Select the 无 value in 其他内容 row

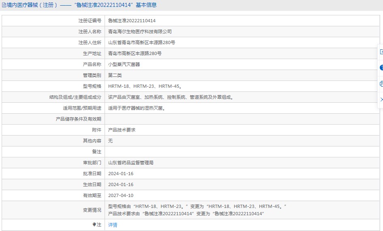point(110,141)
